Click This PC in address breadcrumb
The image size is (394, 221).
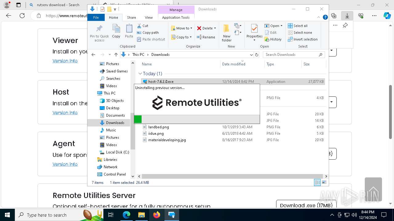[x=138, y=55]
